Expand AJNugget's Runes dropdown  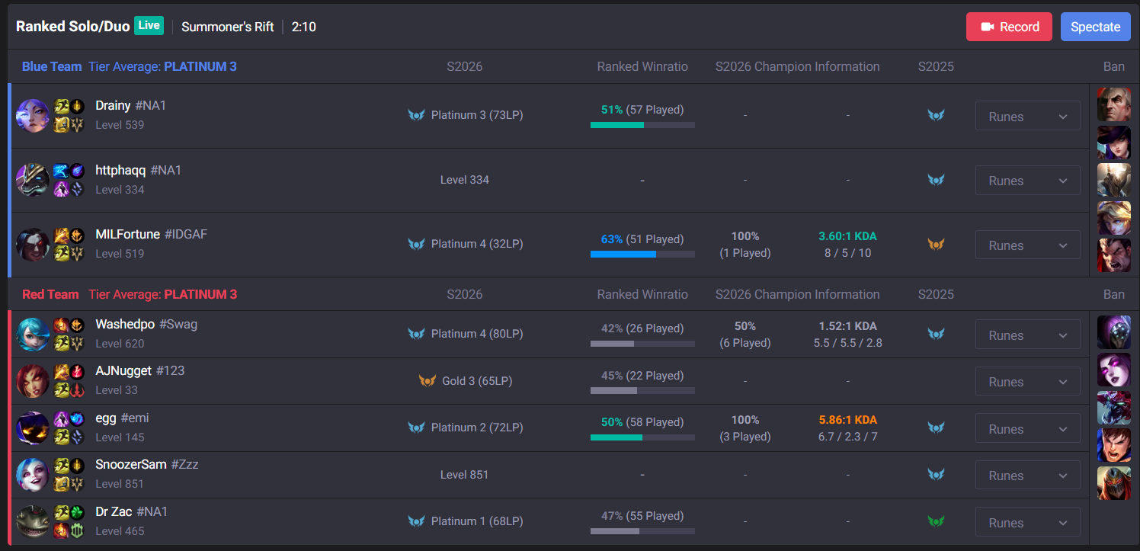1028,382
